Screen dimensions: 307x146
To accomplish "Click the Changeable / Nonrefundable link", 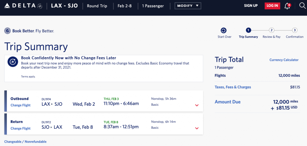I will click(25, 142).
